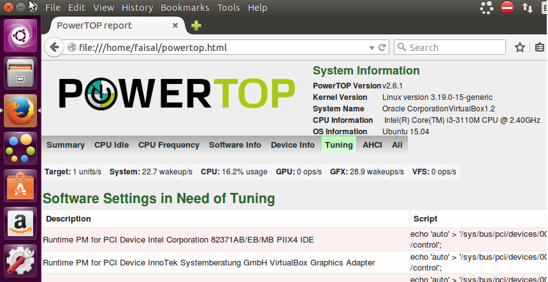Select VirtualBox Graphics Adapter runtime PM row

point(226,262)
